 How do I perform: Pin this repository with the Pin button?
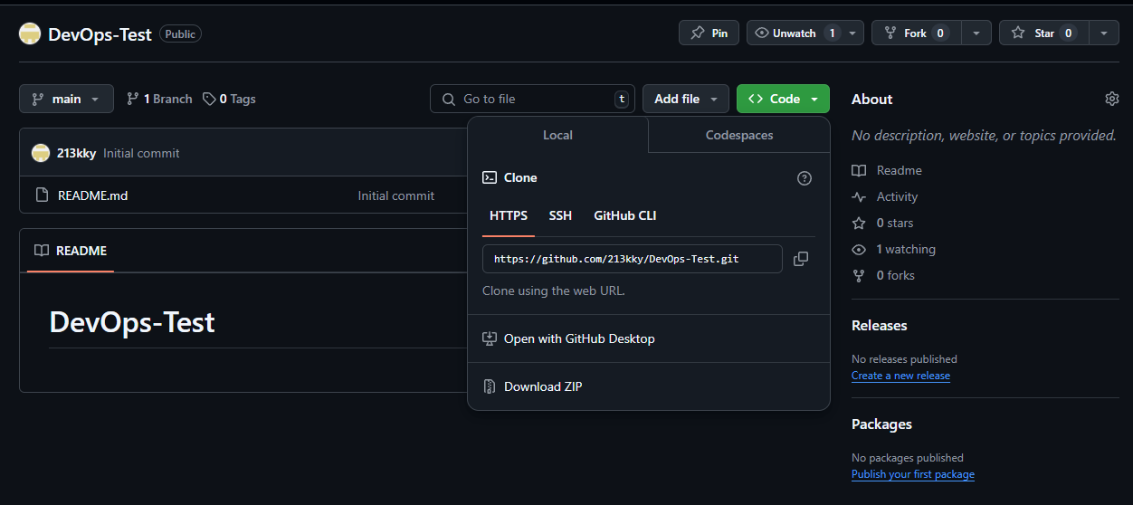pyautogui.click(x=709, y=33)
